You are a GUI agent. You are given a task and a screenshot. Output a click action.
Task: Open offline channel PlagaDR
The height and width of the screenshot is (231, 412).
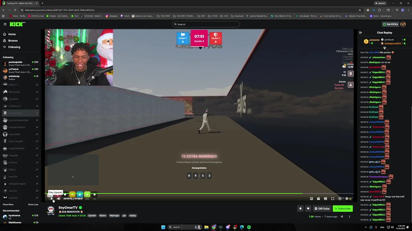[x=21, y=155]
